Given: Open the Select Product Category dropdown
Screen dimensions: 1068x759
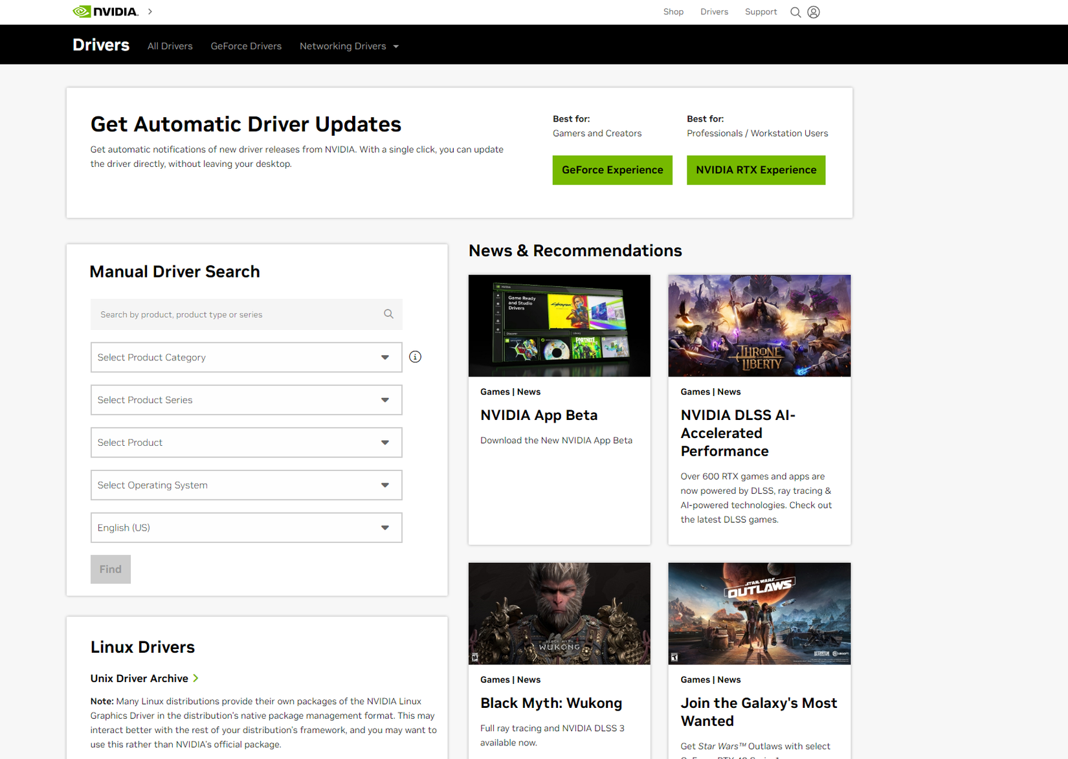Looking at the screenshot, I should pos(247,357).
